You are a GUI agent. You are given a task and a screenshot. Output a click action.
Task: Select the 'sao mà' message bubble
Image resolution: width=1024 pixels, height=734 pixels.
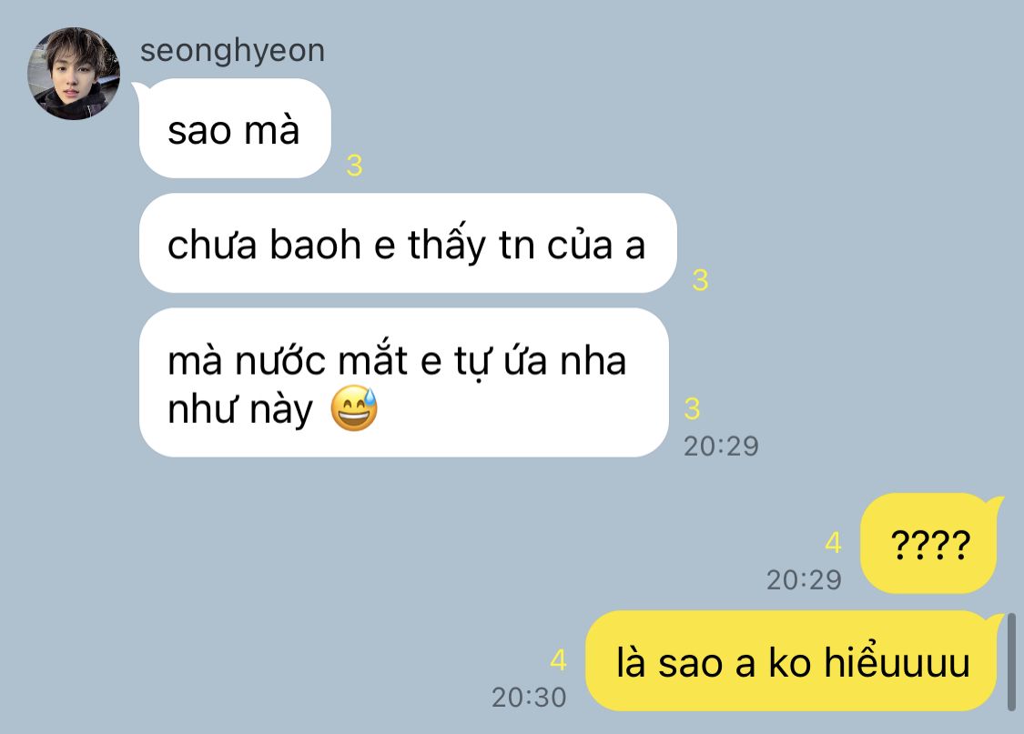point(235,128)
